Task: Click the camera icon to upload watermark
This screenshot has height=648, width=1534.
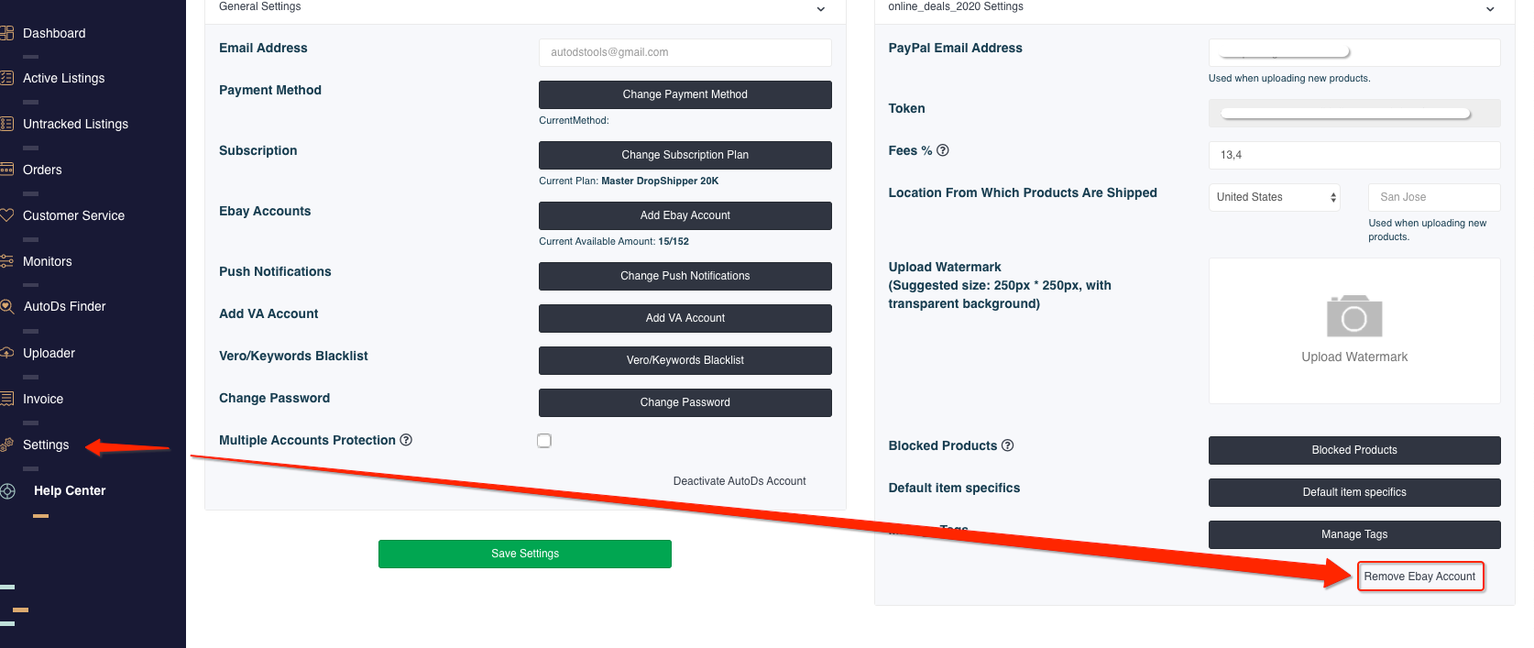Action: tap(1354, 316)
